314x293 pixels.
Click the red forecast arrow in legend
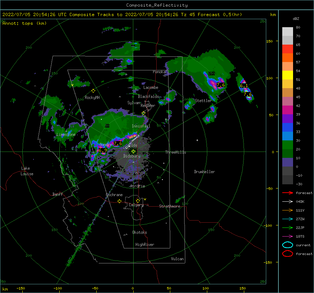click(287, 193)
